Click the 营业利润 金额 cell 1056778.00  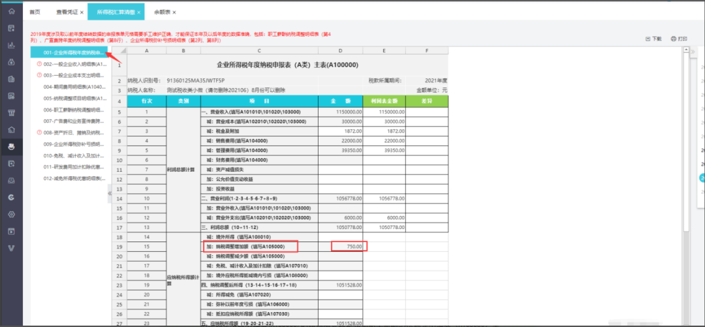click(x=340, y=198)
